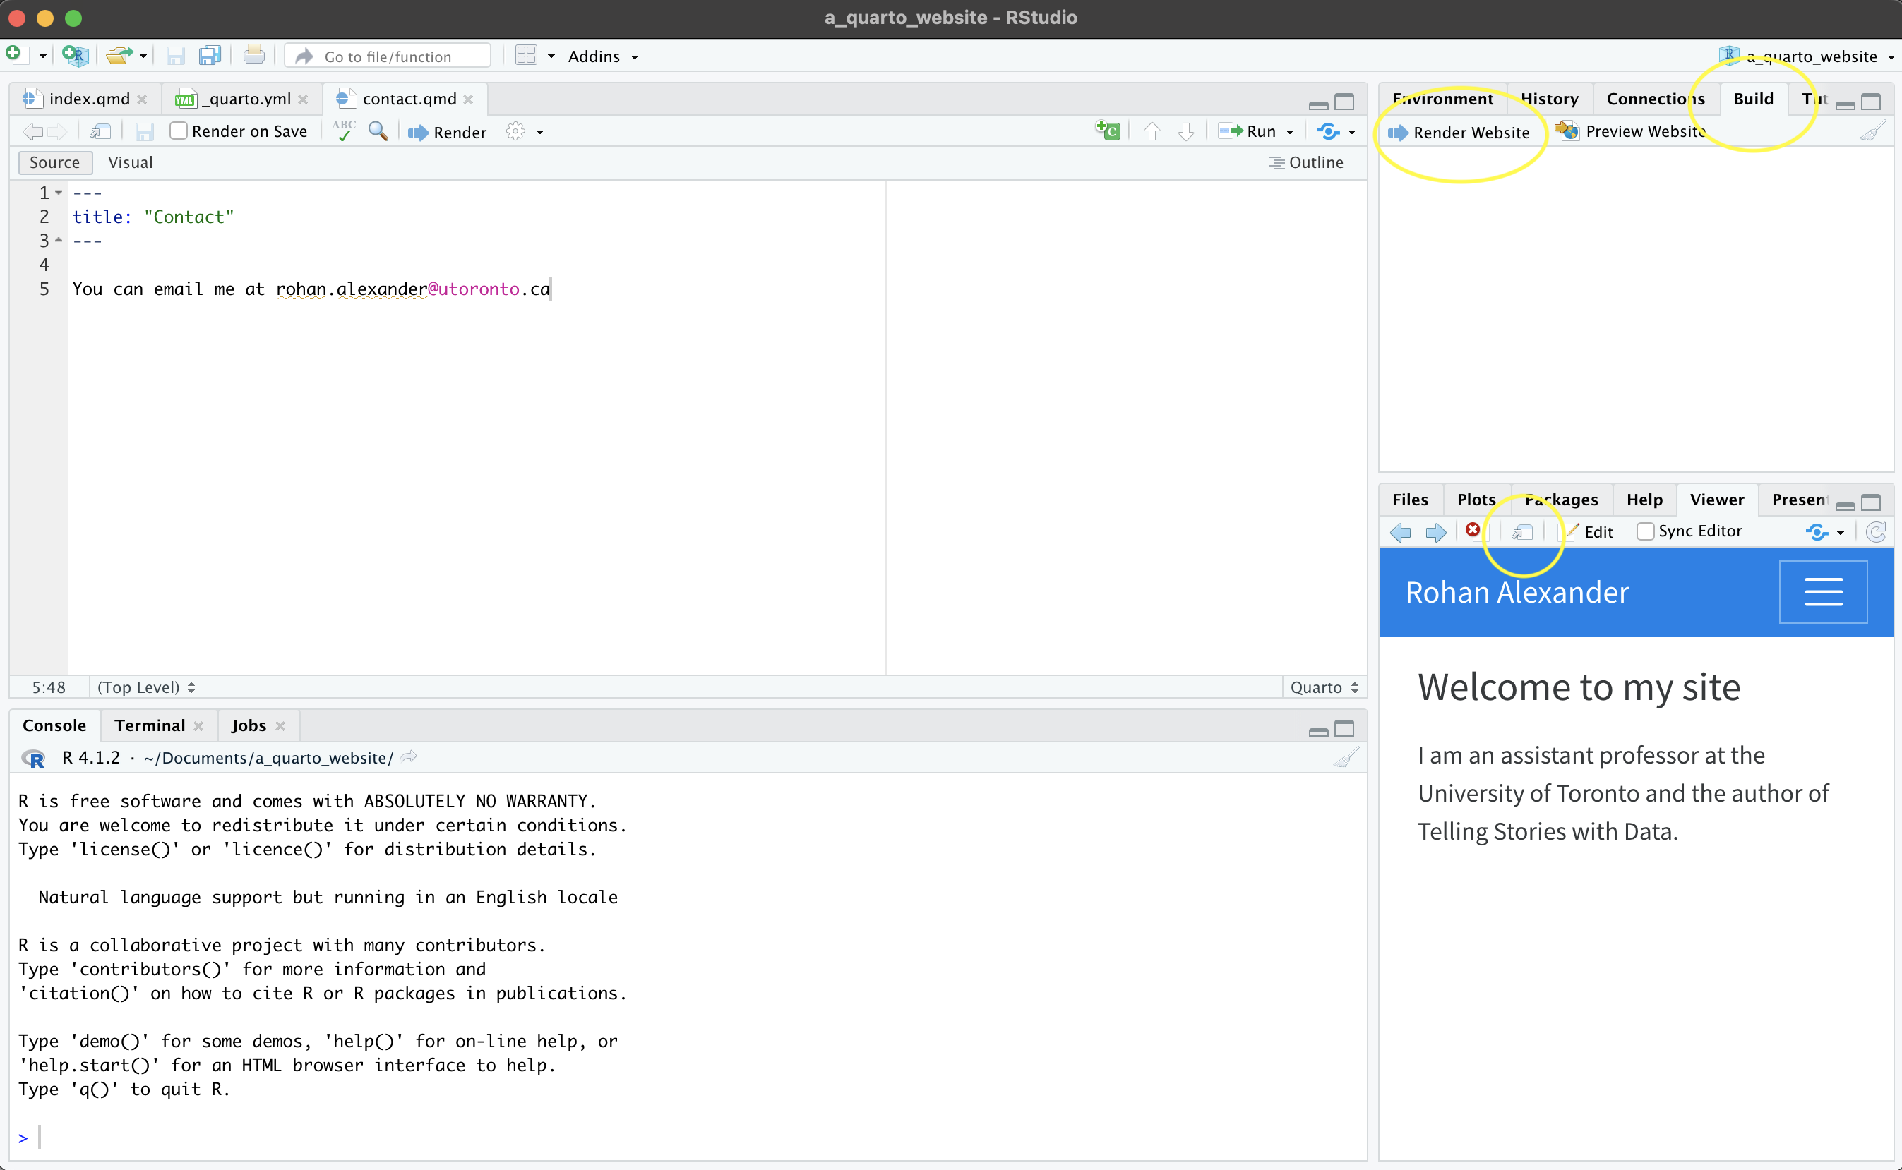Click the print document icon
The height and width of the screenshot is (1170, 1902).
[254, 56]
